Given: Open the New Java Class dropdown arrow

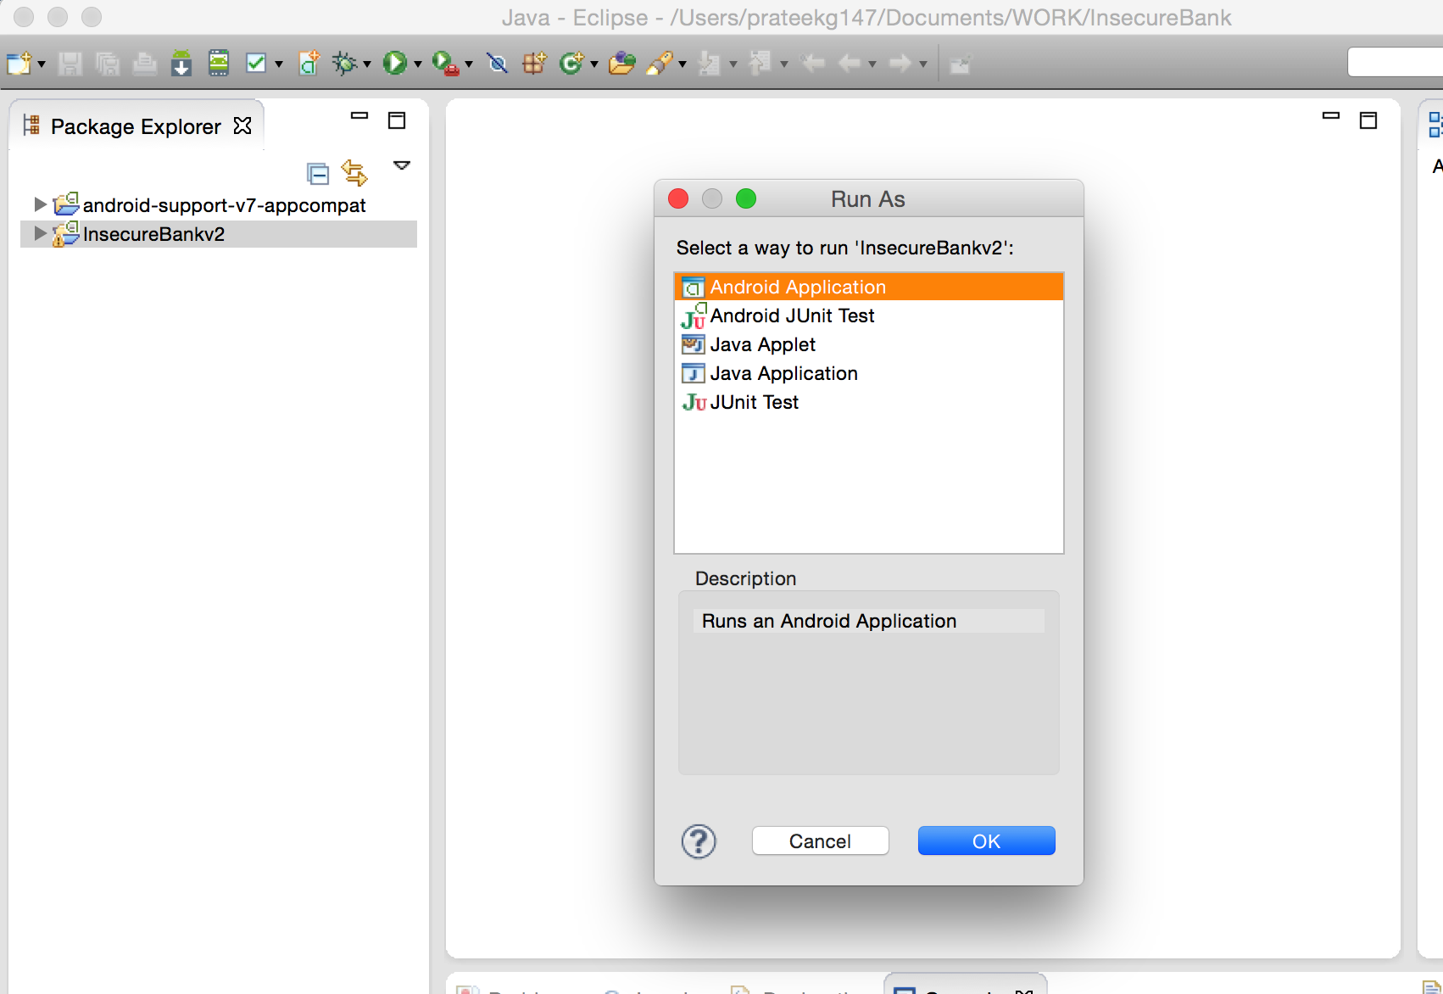Looking at the screenshot, I should [x=593, y=64].
